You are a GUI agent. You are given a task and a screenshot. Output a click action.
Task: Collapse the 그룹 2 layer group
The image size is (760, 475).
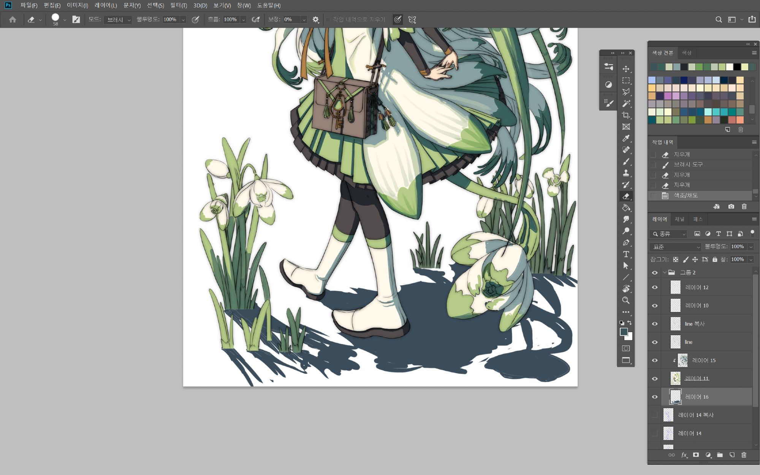(665, 272)
